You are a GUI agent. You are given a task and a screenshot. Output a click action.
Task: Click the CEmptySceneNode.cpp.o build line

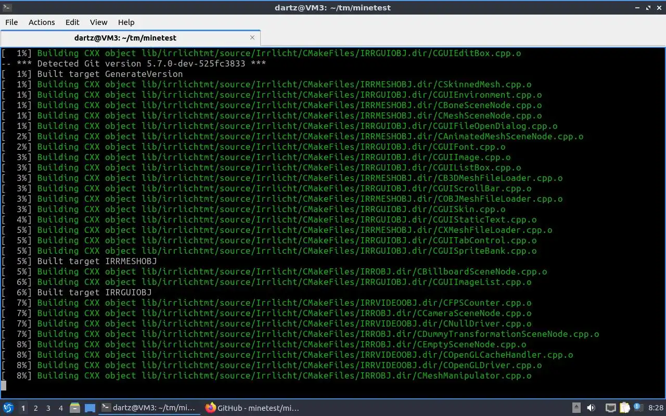264,344
